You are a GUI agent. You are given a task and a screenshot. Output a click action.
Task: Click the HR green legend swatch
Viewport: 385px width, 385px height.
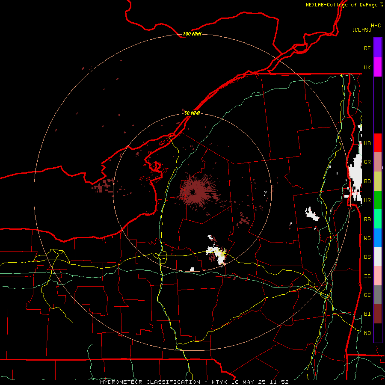[378, 200]
